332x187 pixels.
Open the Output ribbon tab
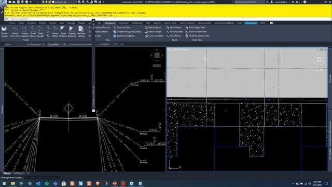81,23
